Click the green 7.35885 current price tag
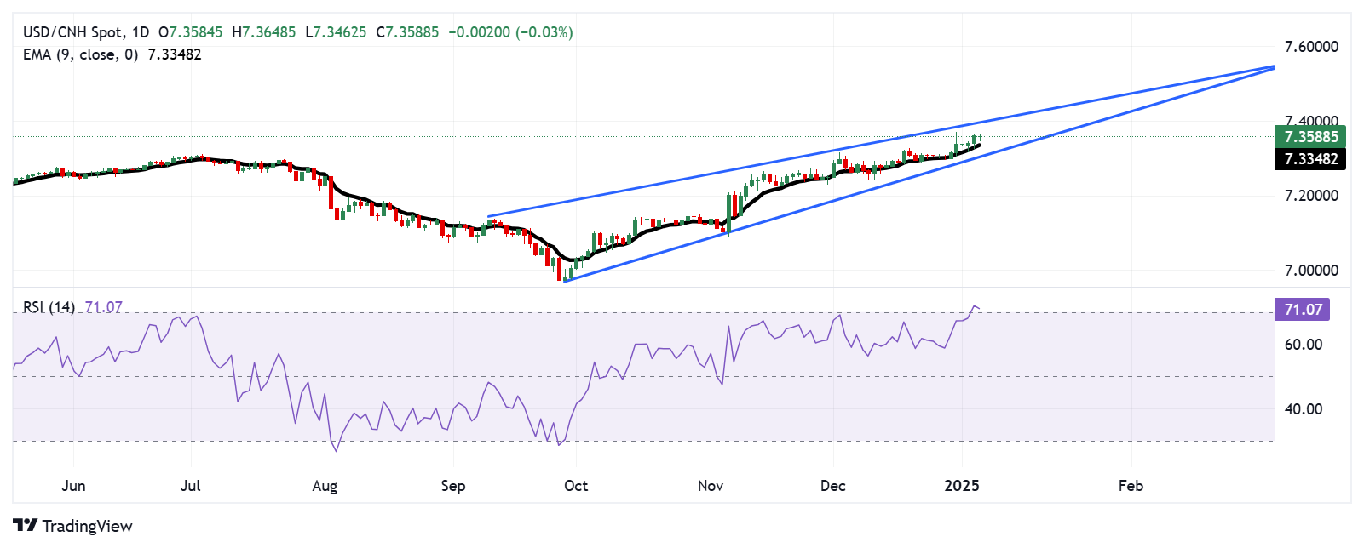This screenshot has height=548, width=1364. tap(1310, 137)
